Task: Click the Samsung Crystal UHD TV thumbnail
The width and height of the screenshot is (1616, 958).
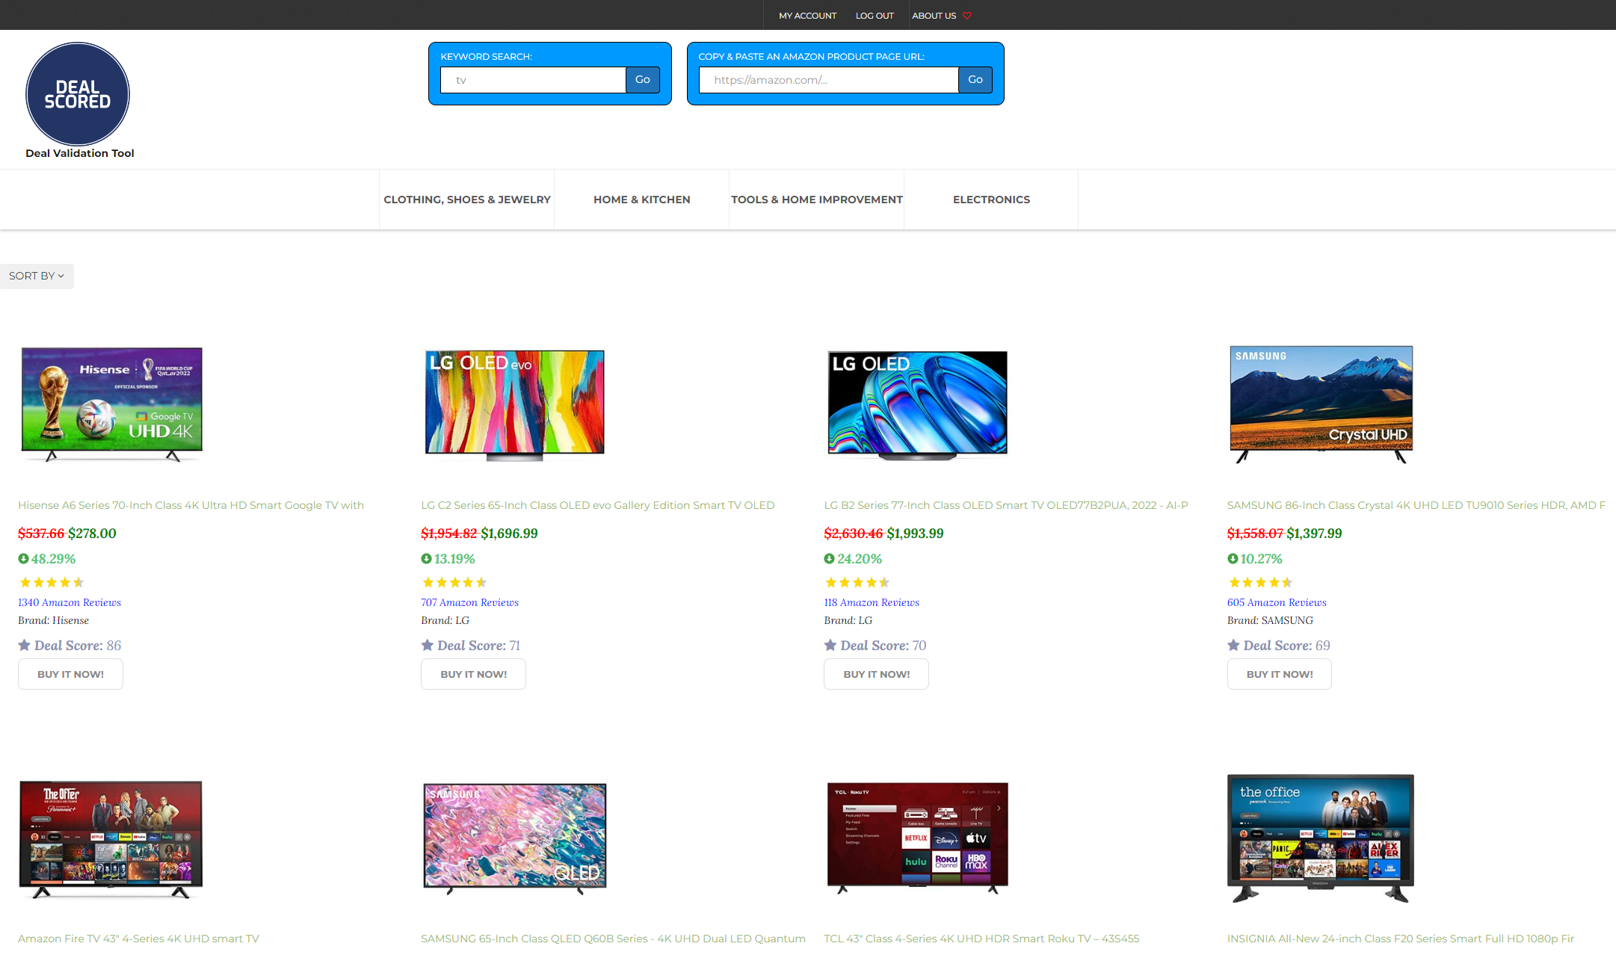Action: coord(1321,404)
